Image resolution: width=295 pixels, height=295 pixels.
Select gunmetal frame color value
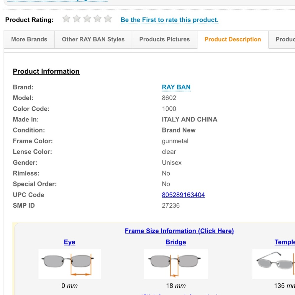pyautogui.click(x=175, y=141)
